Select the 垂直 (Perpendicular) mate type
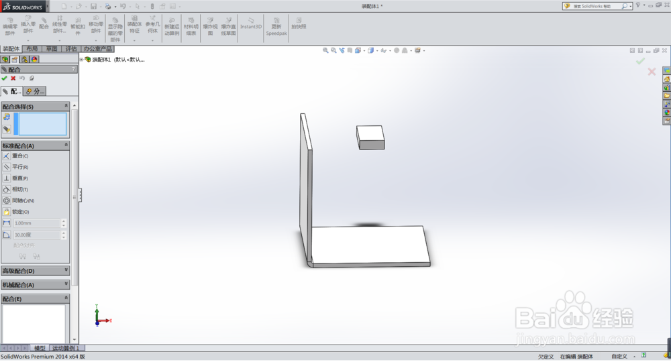This screenshot has height=362, width=671. (16, 178)
